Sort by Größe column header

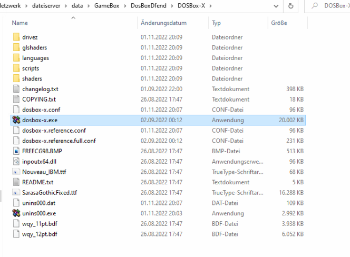click(279, 23)
